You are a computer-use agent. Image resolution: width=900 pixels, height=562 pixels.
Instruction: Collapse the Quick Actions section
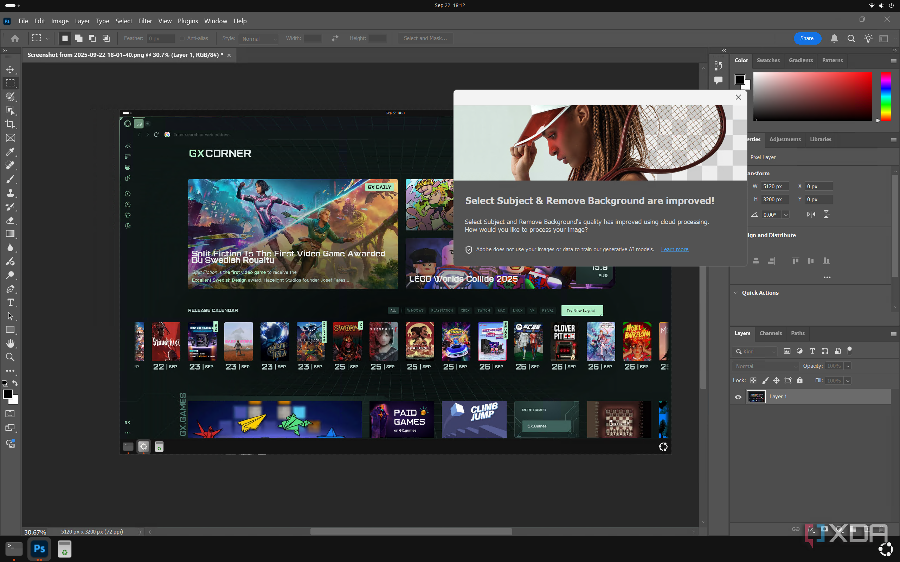[x=735, y=293]
